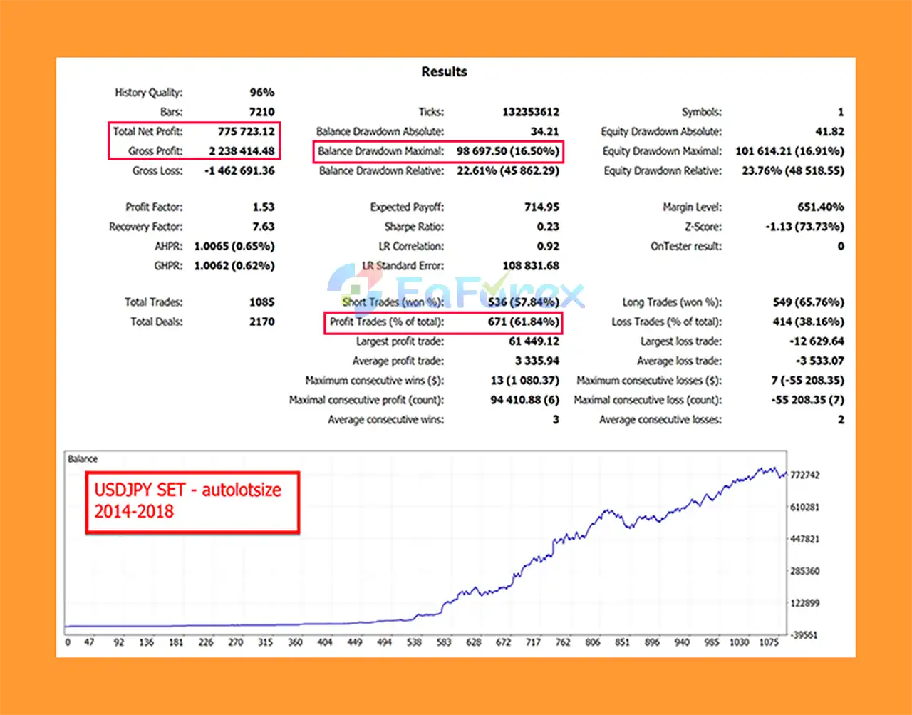Click the History Quality 96% value
The image size is (912, 715).
(261, 93)
